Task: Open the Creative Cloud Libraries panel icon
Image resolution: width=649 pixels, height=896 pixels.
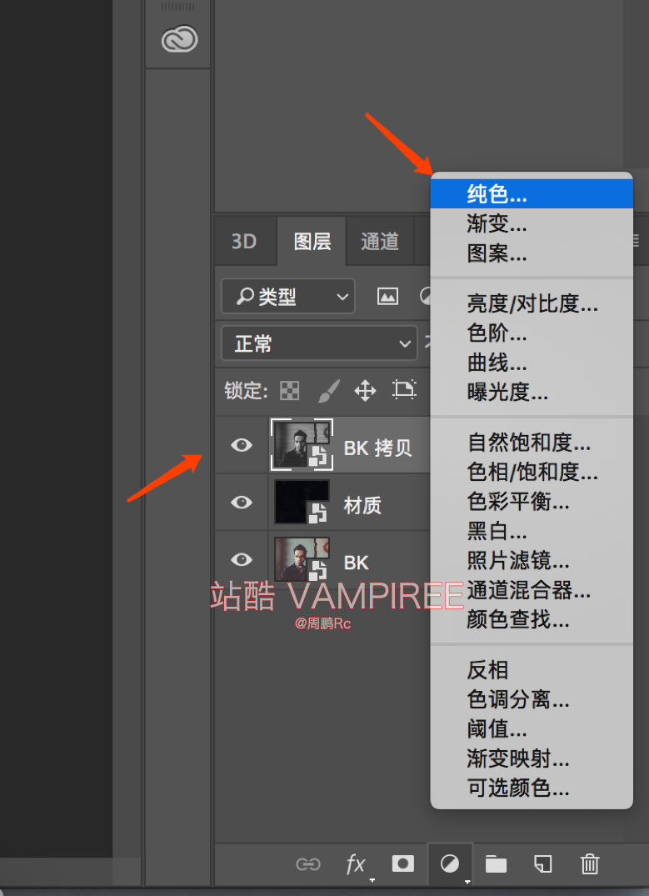Action: point(179,39)
